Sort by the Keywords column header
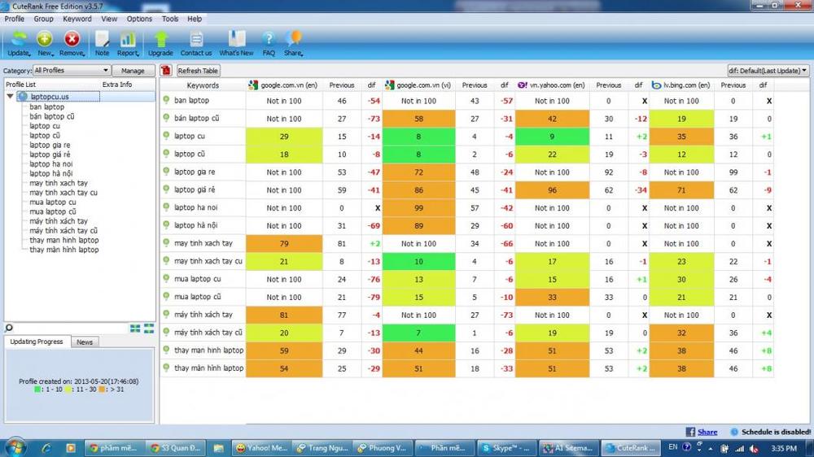The width and height of the screenshot is (814, 457). point(203,85)
